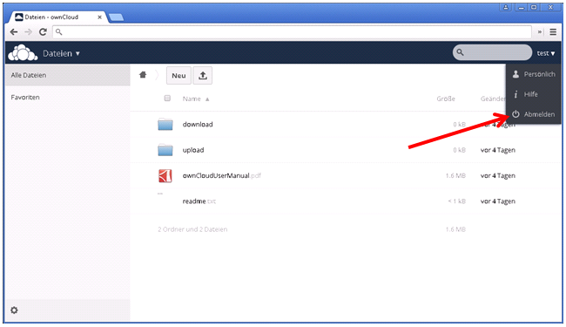Close the Dateien - ownCloud tab
Image resolution: width=566 pixels, height=327 pixels.
point(99,17)
